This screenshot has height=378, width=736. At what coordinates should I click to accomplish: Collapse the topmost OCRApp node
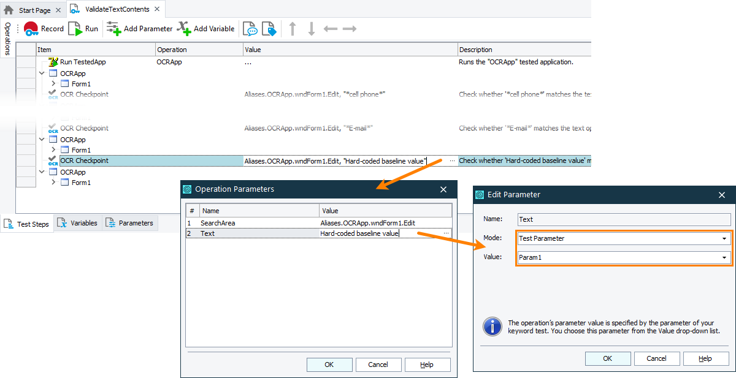(42, 72)
